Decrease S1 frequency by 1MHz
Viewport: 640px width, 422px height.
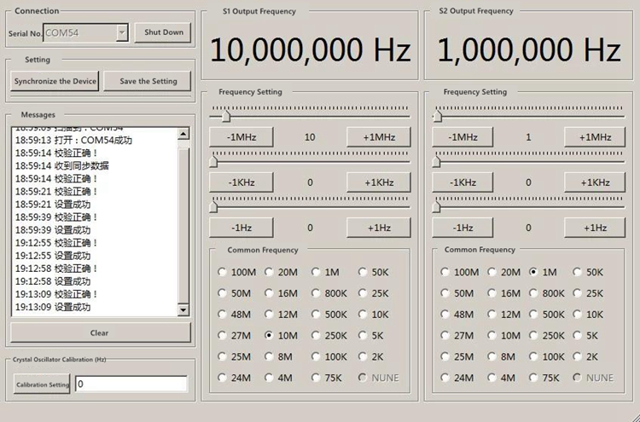click(x=240, y=137)
